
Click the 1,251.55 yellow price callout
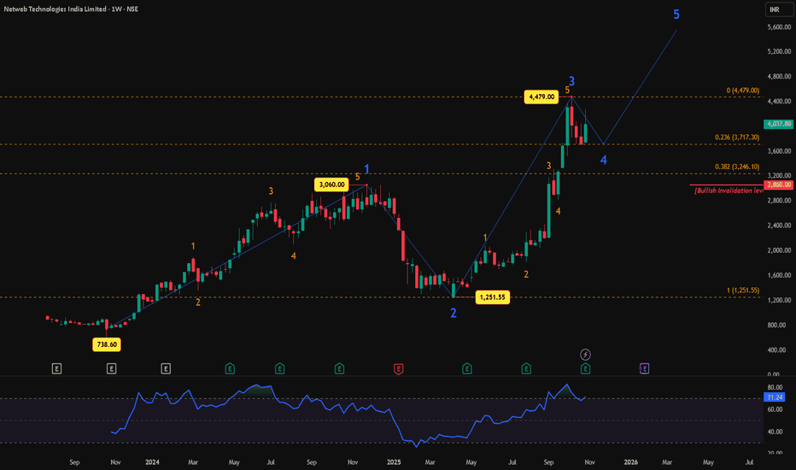point(493,297)
